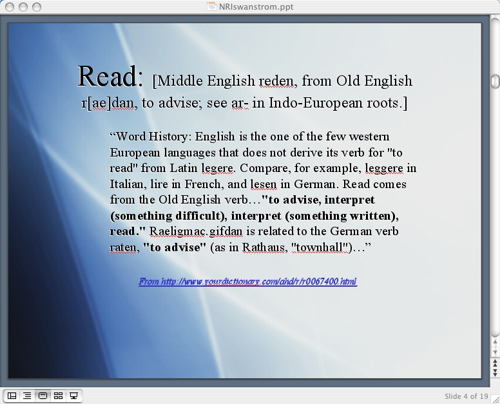Close the presentation window
This screenshot has width=500, height=404.
click(10, 7)
